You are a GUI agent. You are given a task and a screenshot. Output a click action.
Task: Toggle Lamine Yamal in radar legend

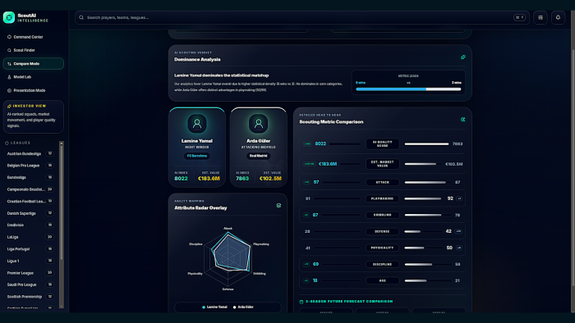click(214, 307)
